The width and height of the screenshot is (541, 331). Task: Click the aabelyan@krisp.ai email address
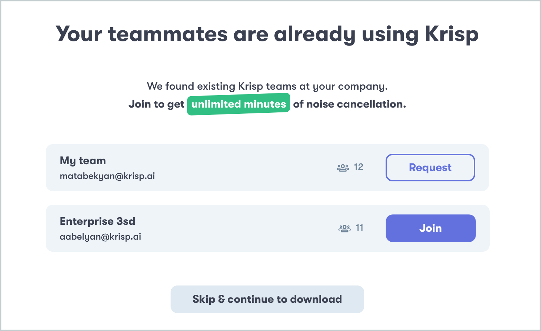click(x=100, y=237)
